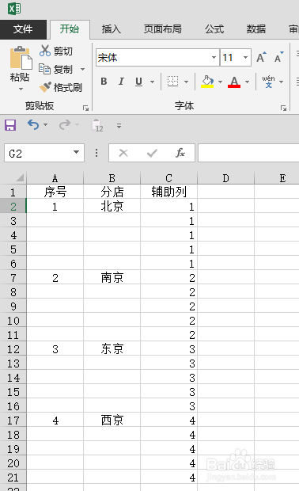Open the 数据 ribbon tab

[x=256, y=29]
